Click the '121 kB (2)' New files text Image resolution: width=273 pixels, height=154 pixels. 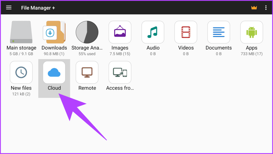21,94
